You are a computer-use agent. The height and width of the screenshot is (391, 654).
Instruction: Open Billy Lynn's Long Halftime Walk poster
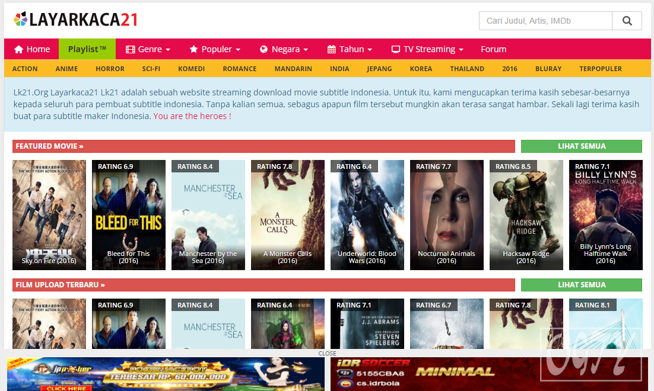click(605, 215)
